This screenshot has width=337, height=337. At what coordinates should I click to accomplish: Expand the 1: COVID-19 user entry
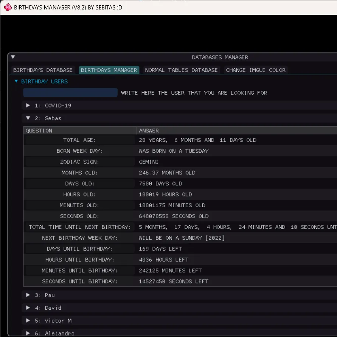(x=28, y=106)
